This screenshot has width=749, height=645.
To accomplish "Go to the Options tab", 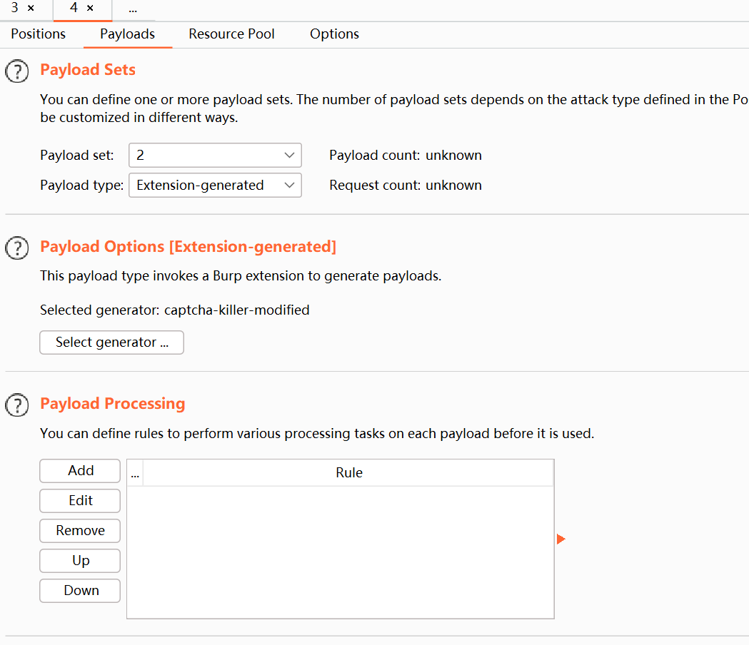I will (x=334, y=34).
